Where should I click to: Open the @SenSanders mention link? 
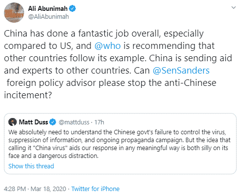(x=181, y=71)
